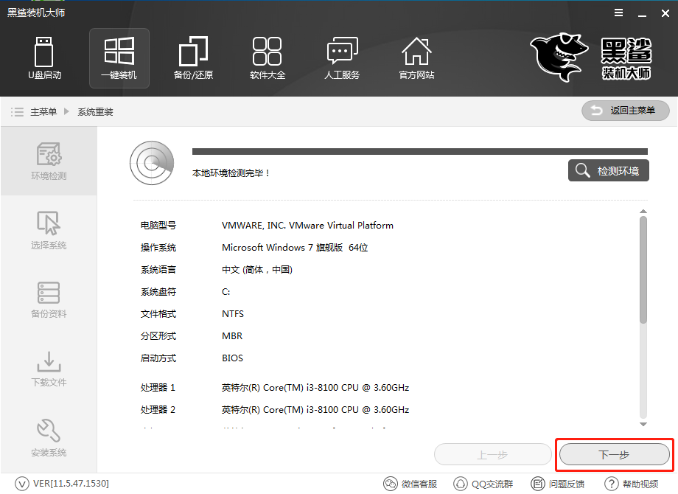Open the 备份/还原 tool
This screenshot has height=494, width=678.
click(x=193, y=58)
